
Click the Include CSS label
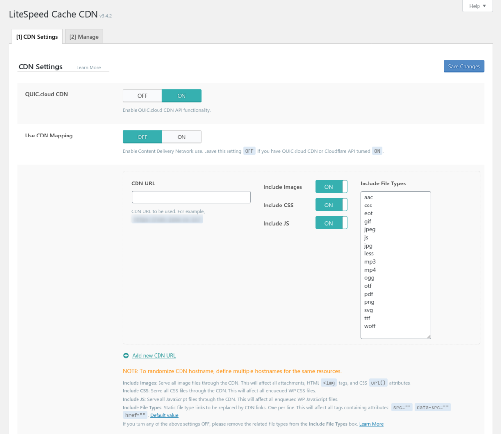(x=278, y=205)
